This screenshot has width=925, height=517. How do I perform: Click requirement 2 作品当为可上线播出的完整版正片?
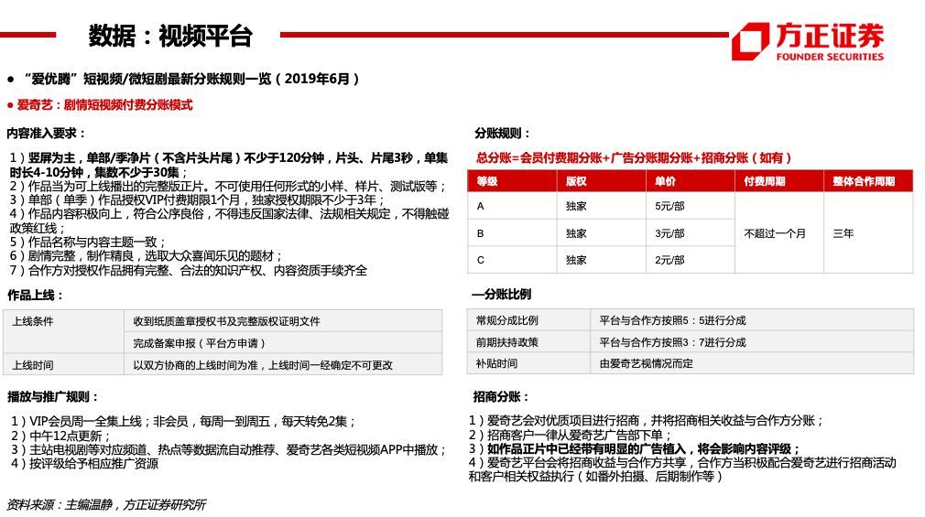click(x=228, y=187)
